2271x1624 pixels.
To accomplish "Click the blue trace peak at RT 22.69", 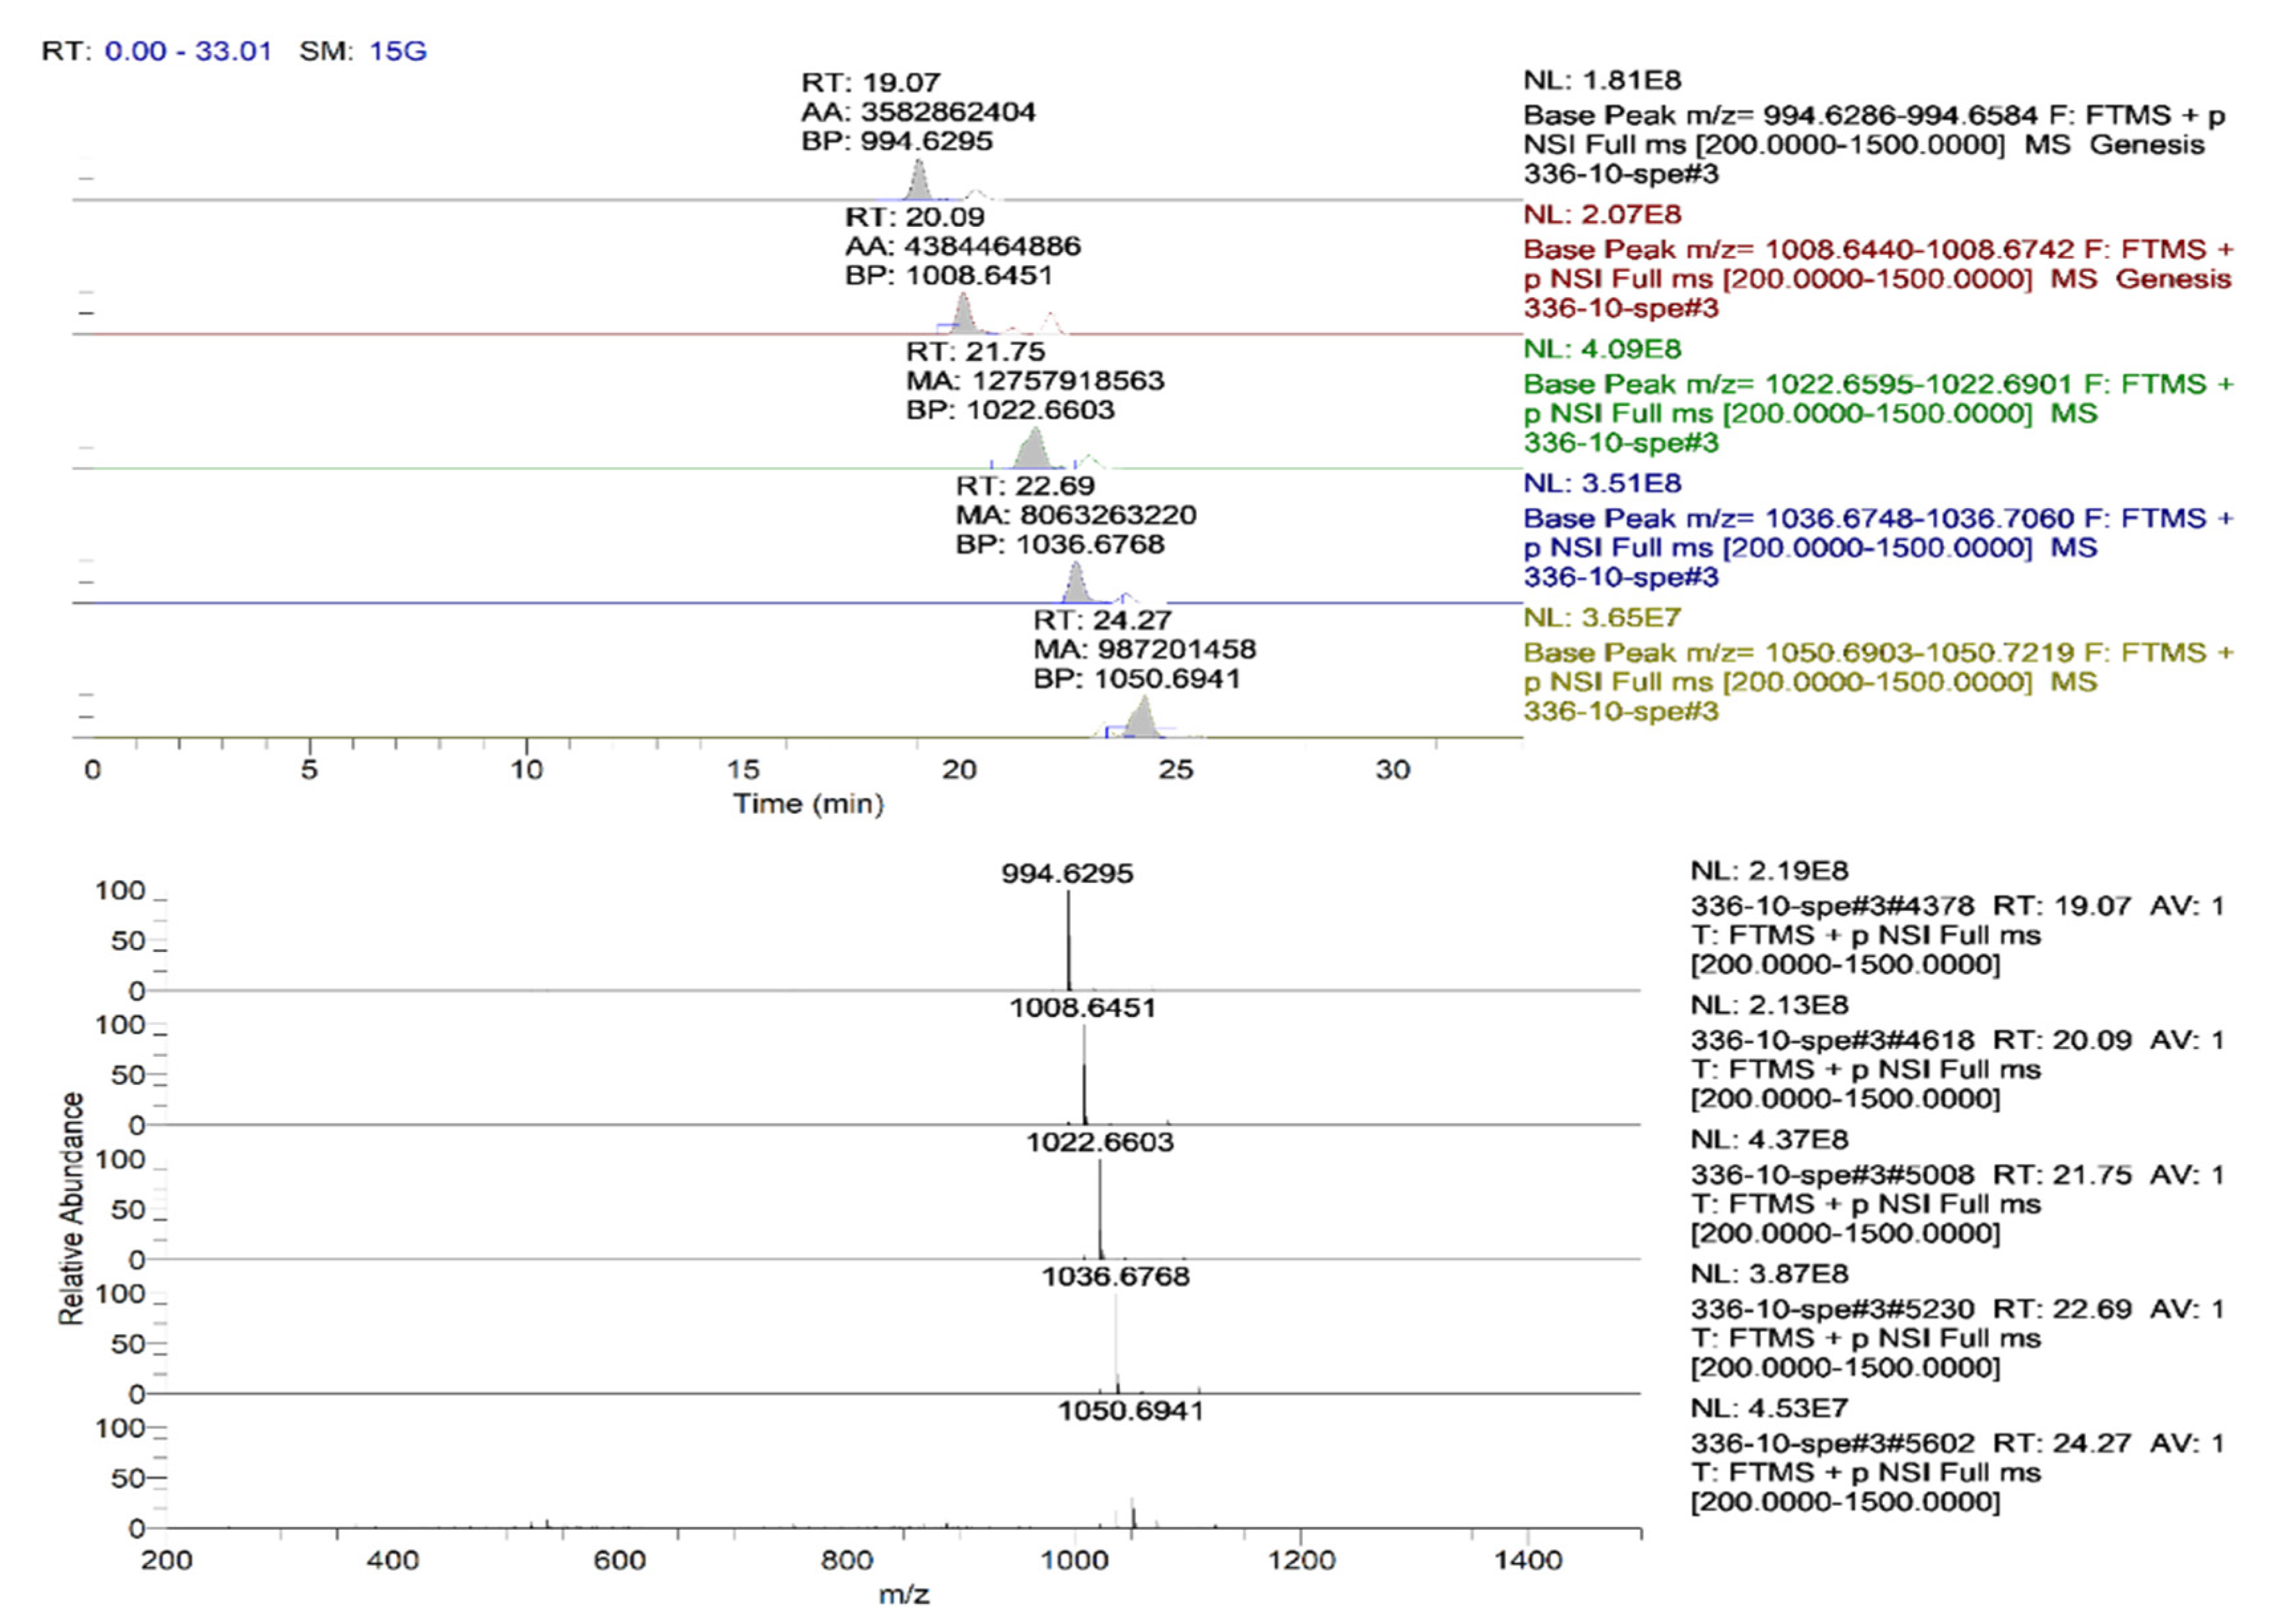I will (x=1075, y=584).
